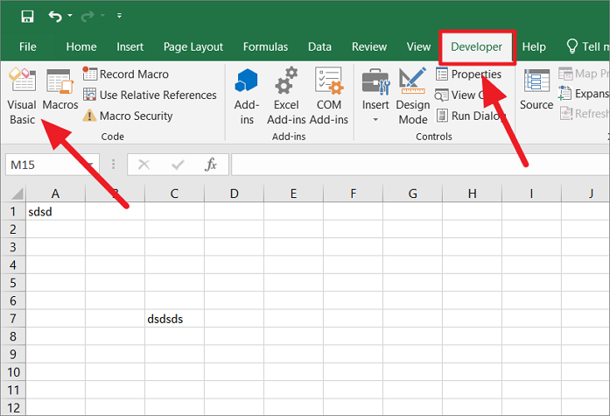This screenshot has height=416, width=610.
Task: Click the fx Insert Function icon
Action: 210,165
